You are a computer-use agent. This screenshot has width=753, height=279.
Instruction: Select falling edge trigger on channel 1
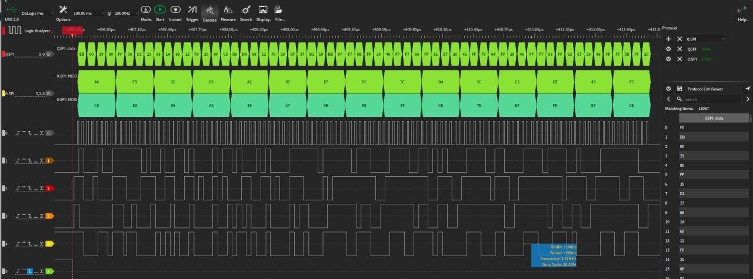[x=29, y=160]
